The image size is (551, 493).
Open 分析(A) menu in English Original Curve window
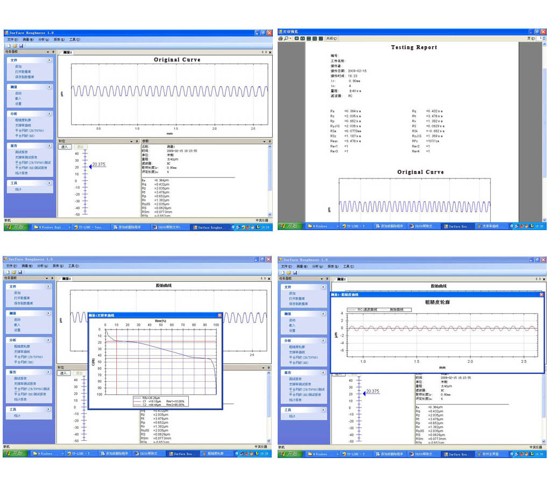[x=44, y=40]
